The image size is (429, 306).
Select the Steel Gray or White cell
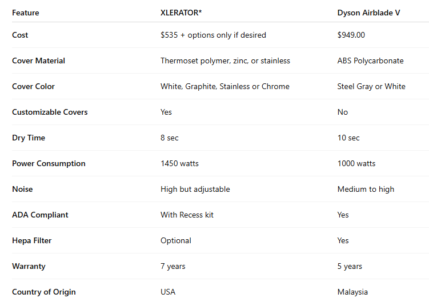pos(371,86)
